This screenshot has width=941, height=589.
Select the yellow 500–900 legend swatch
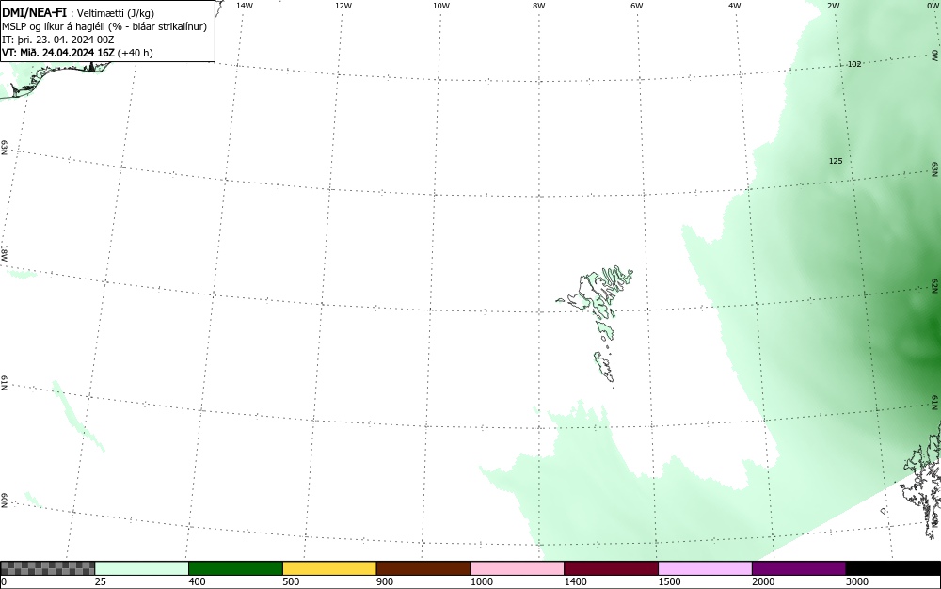tap(329, 568)
